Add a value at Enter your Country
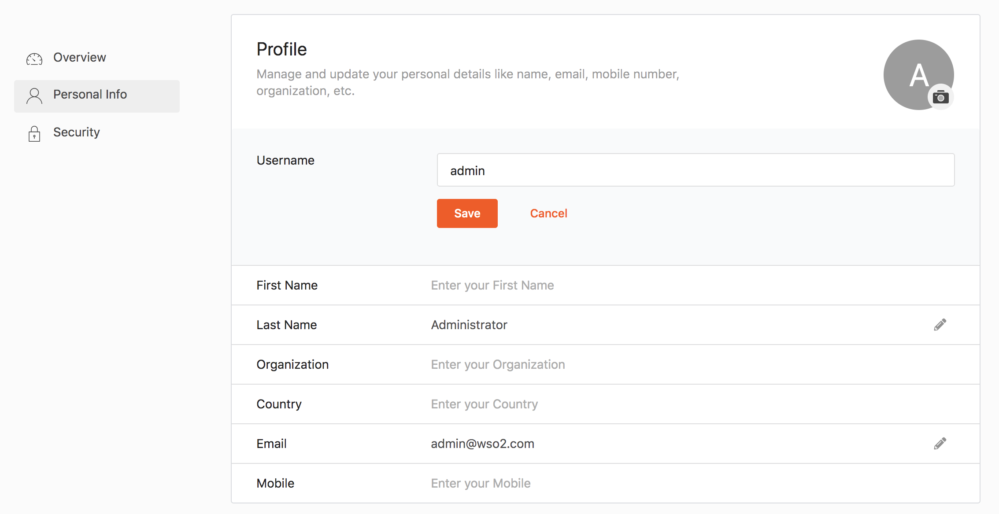999x514 pixels. [x=485, y=404]
